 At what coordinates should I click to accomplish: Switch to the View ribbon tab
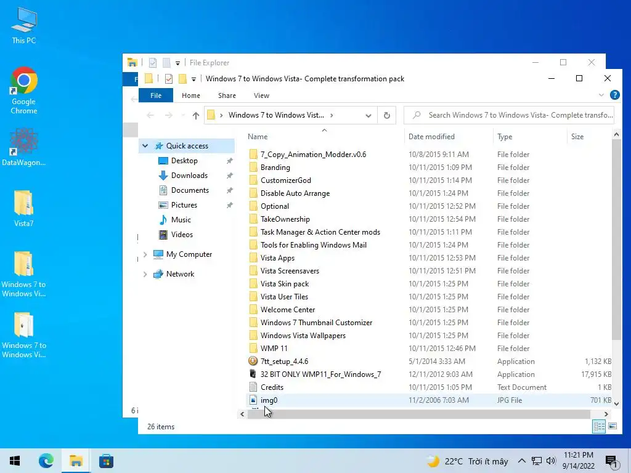pyautogui.click(x=261, y=95)
